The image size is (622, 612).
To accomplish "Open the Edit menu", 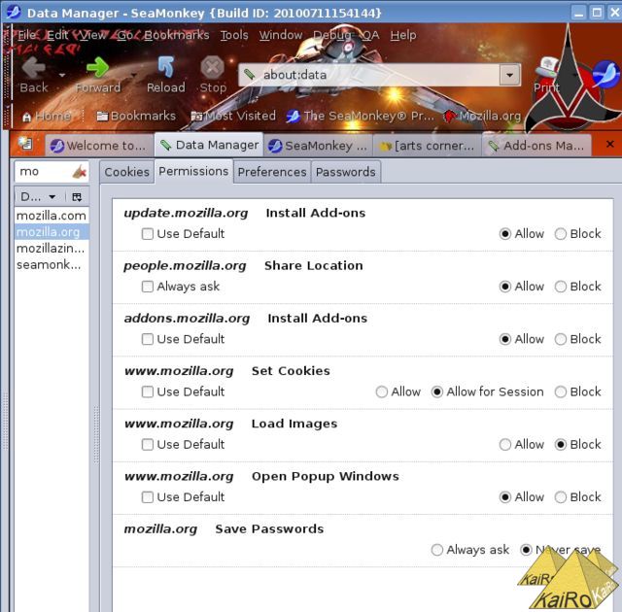I will click(56, 35).
